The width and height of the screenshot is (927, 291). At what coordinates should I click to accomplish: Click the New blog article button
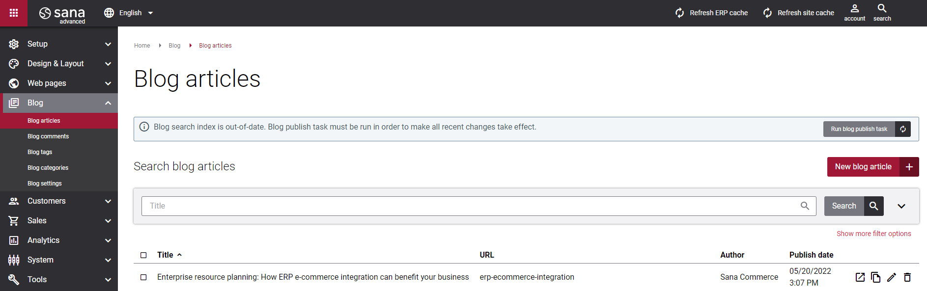pos(873,167)
